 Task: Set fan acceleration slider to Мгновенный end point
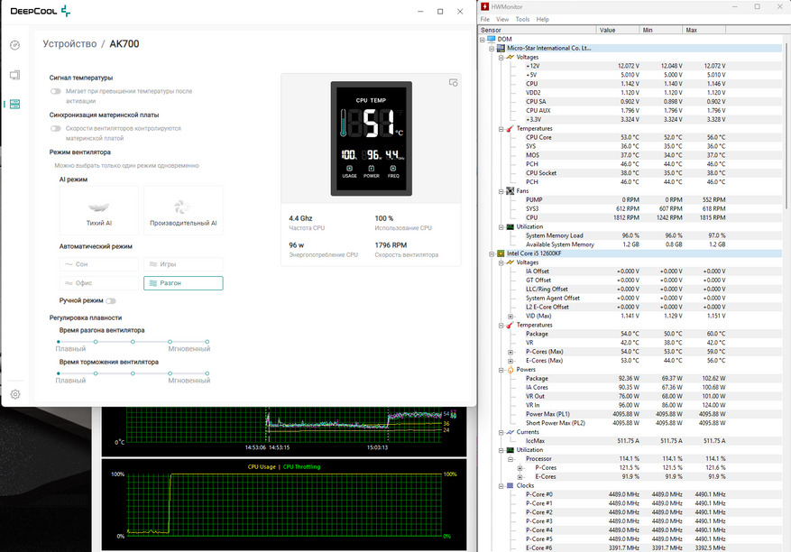click(x=207, y=342)
